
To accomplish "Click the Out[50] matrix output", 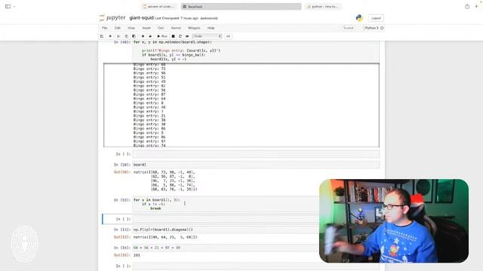I will tap(165, 181).
